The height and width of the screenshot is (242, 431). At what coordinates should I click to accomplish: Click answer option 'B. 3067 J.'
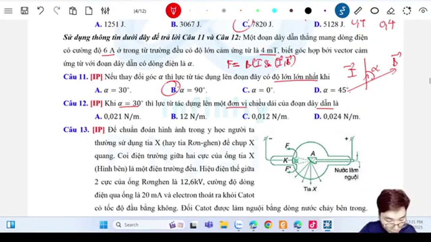(x=186, y=24)
